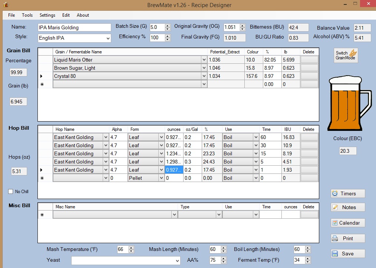Screen dimensions: 376x268
Task: Open the Form dropdown showing Pellet
Action: 161,178
